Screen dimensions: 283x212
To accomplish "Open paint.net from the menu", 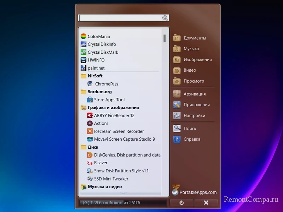I will 96,68.
